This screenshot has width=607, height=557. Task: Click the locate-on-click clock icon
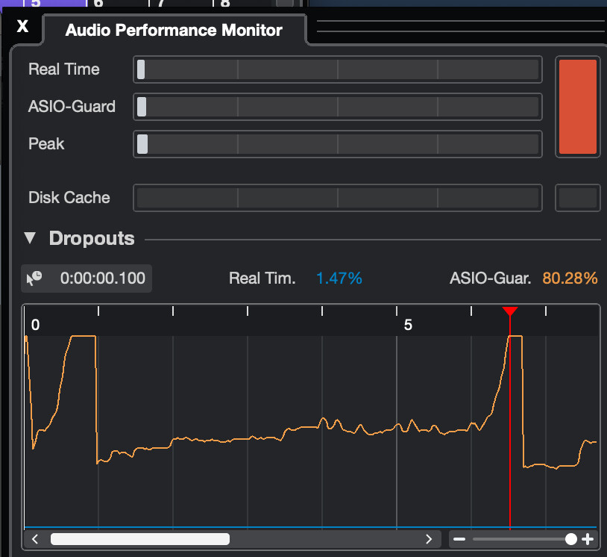[x=34, y=278]
